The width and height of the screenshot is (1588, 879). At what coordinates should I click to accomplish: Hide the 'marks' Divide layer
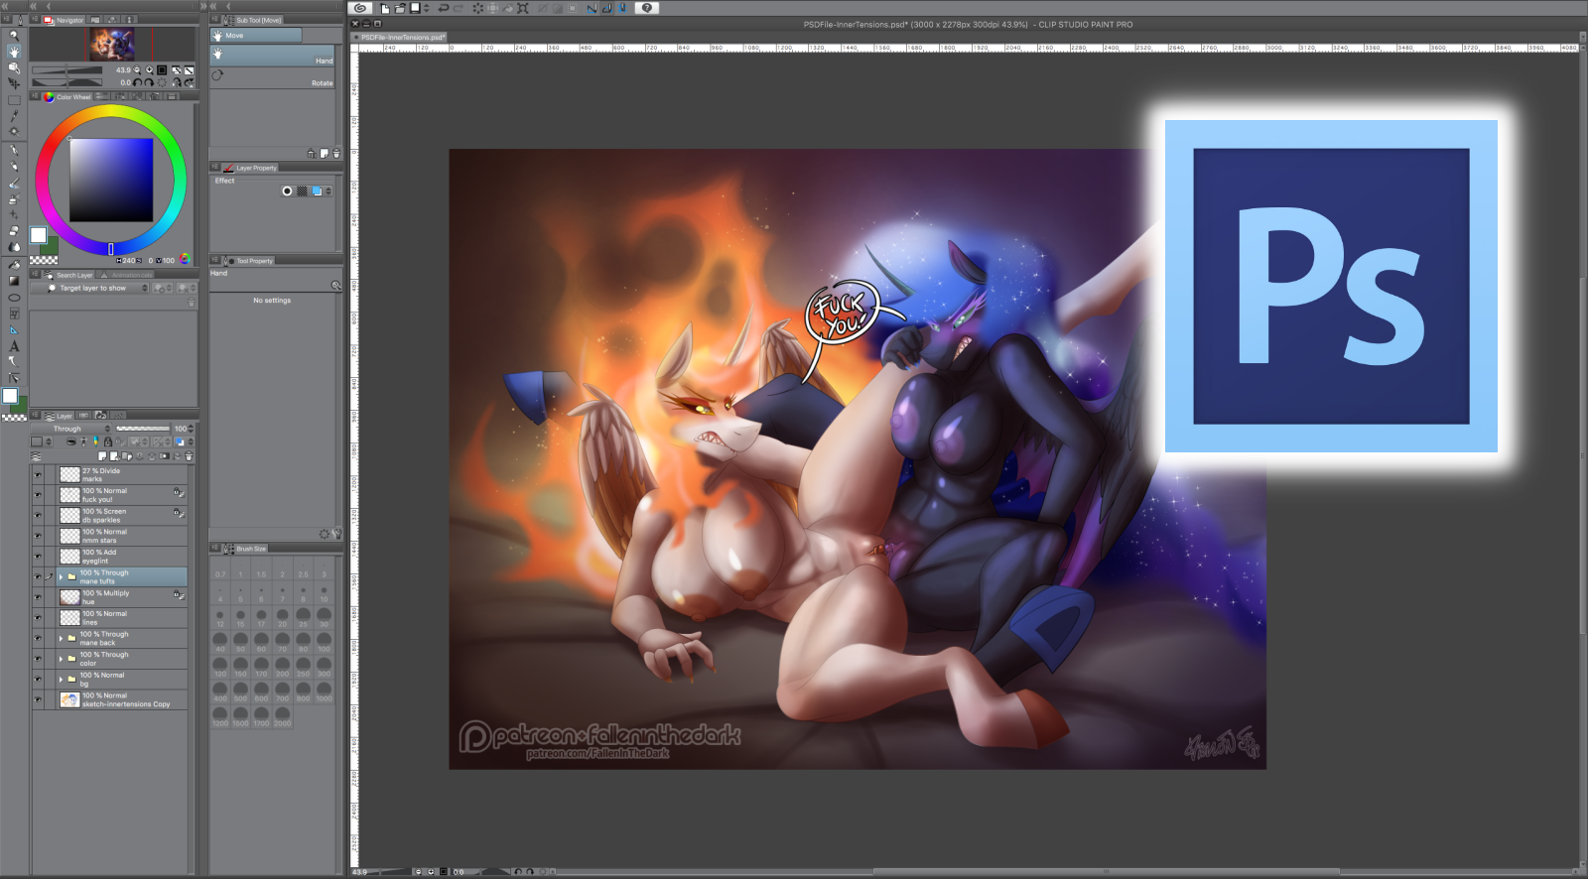[38, 475]
